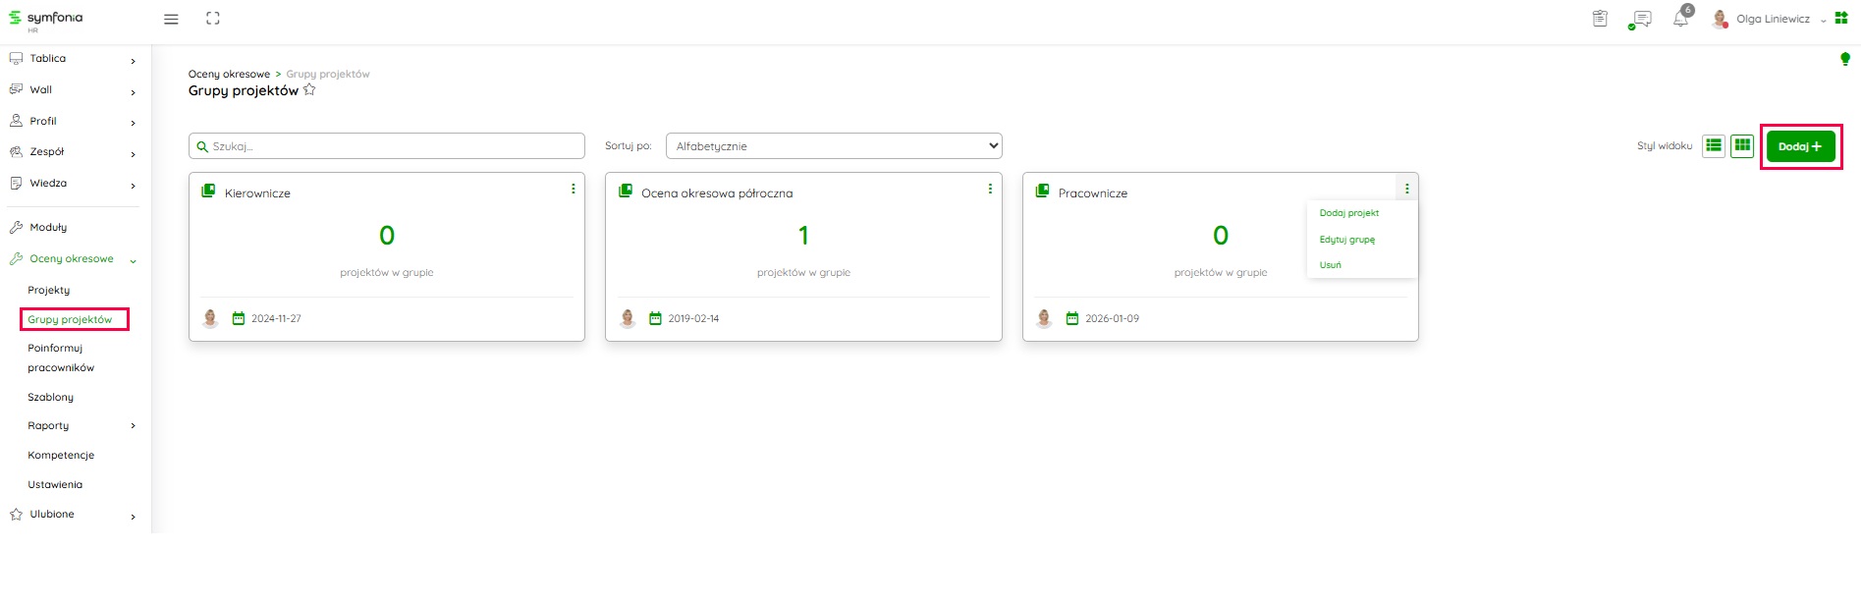Open Szablony in the sidebar
The image size is (1861, 603).
(51, 398)
